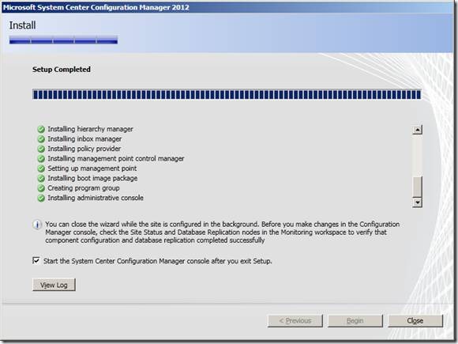Click the scrollbar thumb of the task list
The height and width of the screenshot is (344, 458).
pos(418,187)
